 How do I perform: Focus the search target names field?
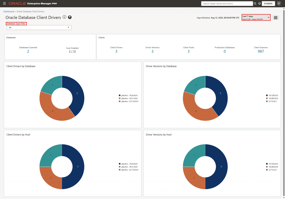click(227, 3)
